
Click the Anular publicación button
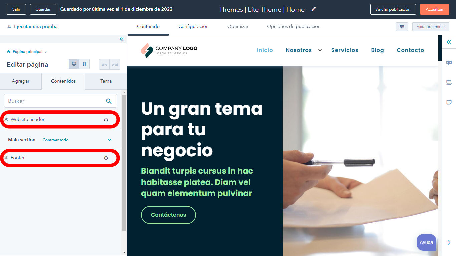(x=393, y=9)
